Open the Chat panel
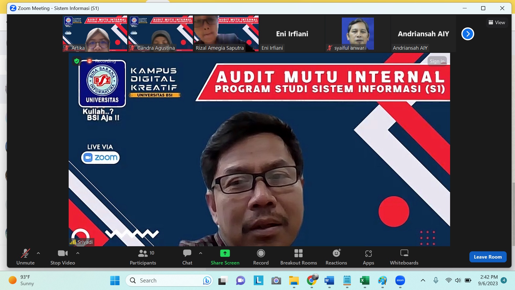The width and height of the screenshot is (515, 290). coord(187,257)
